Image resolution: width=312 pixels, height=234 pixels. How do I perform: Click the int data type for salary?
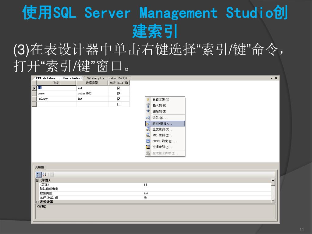pos(92,99)
